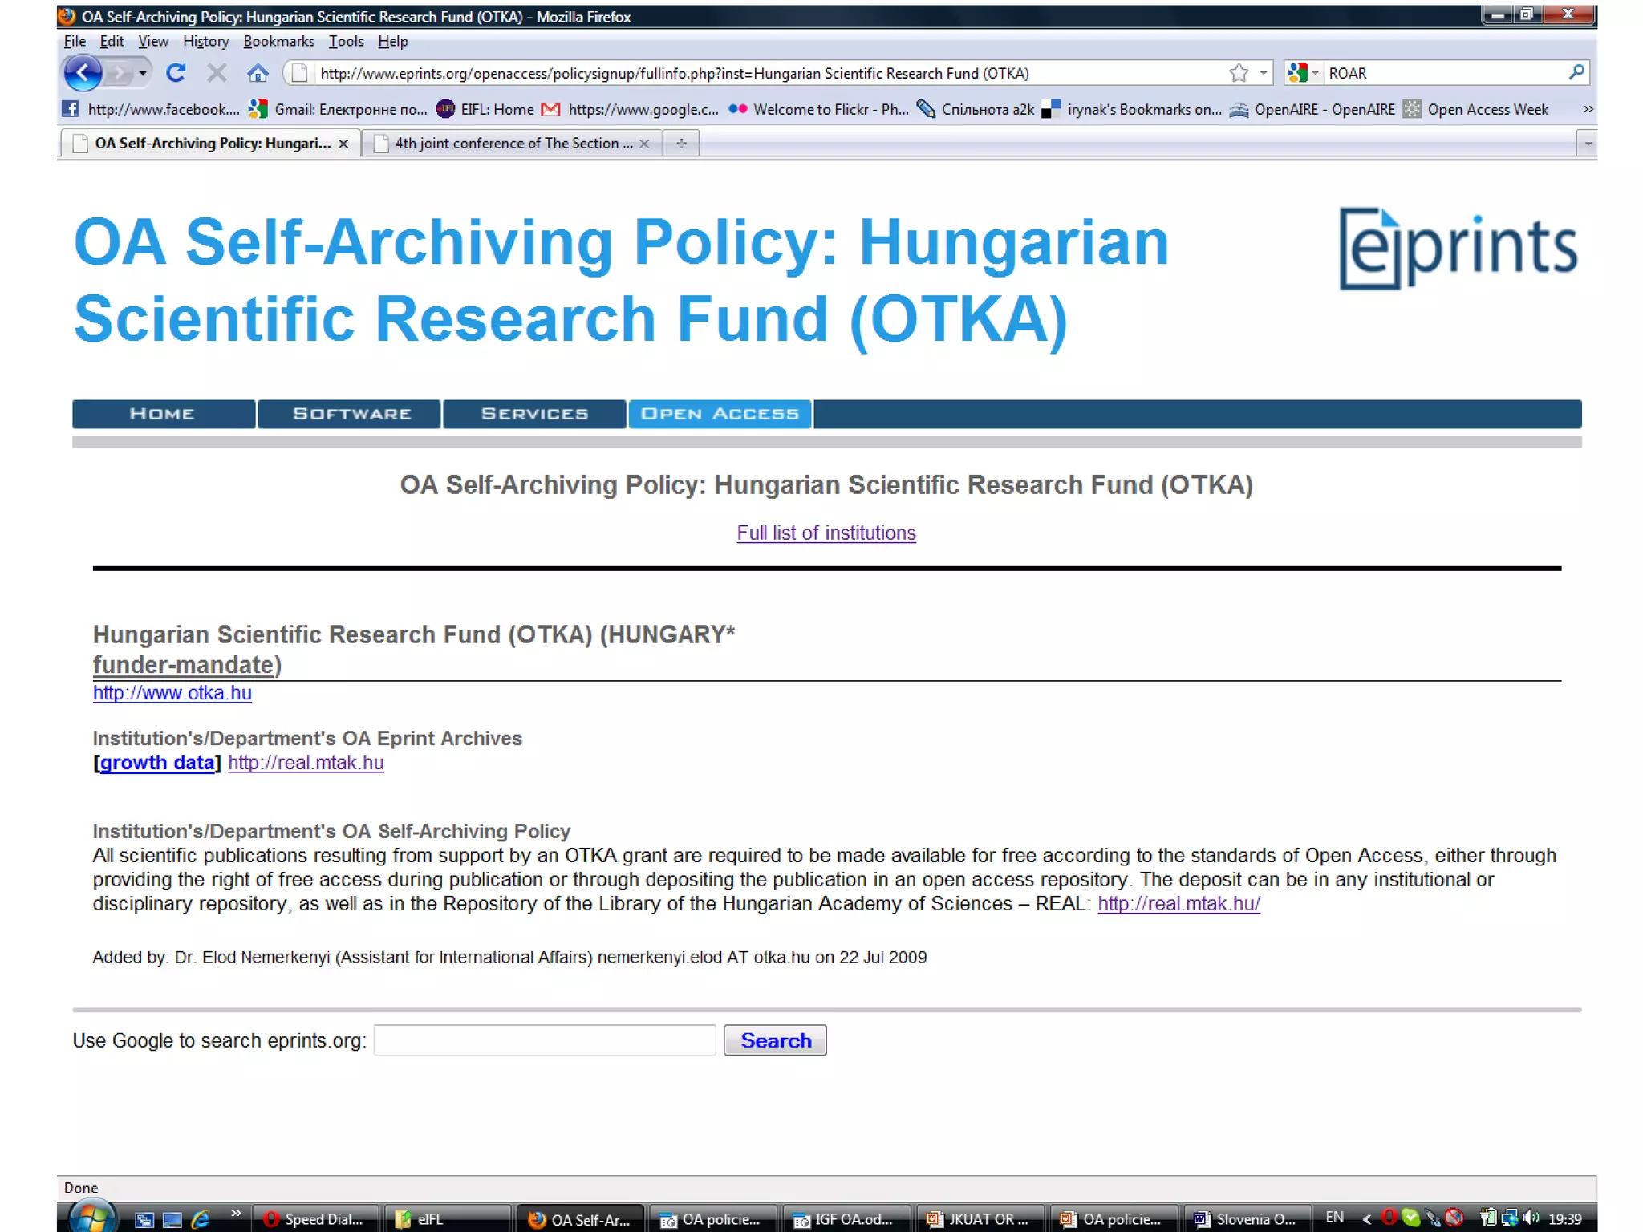Open Facebook bookmark icon in bookmarks toolbar
This screenshot has width=1643, height=1232.
[71, 109]
